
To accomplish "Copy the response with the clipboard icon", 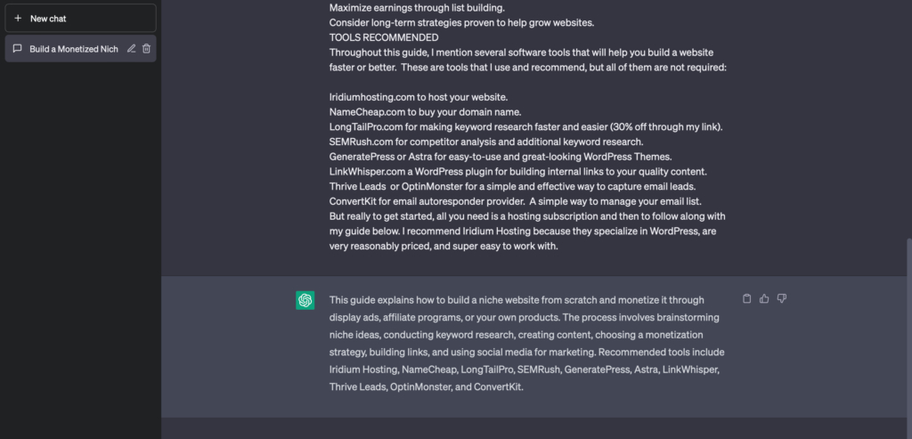I will pos(747,298).
